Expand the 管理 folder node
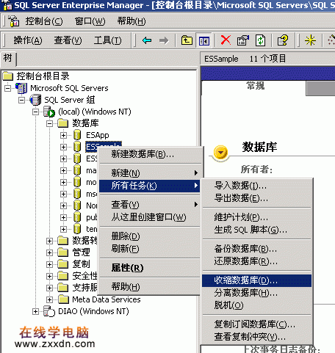This screenshot has height=353, width=335. tap(49, 252)
